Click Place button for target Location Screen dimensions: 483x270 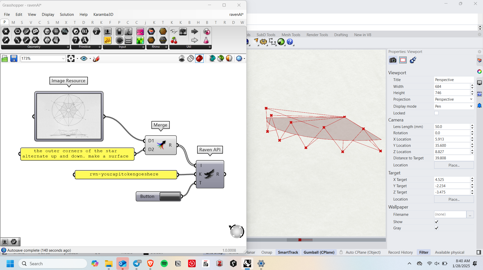(454, 199)
